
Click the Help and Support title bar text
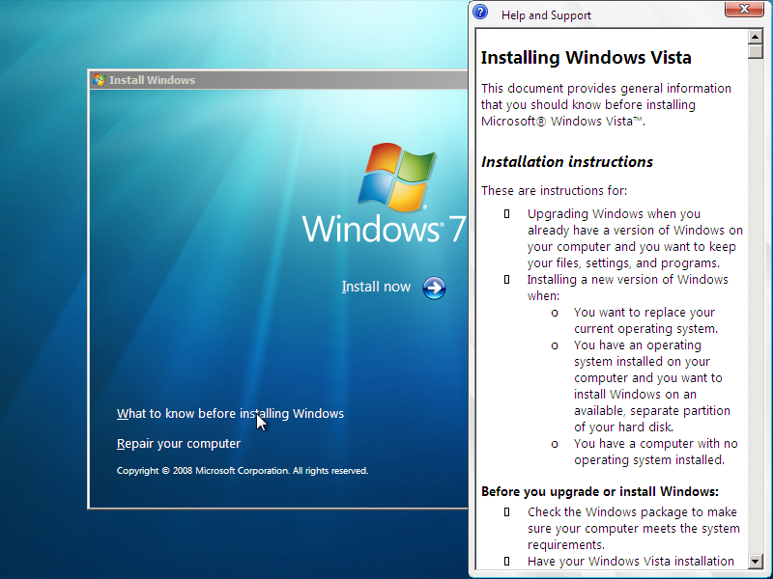click(x=546, y=15)
